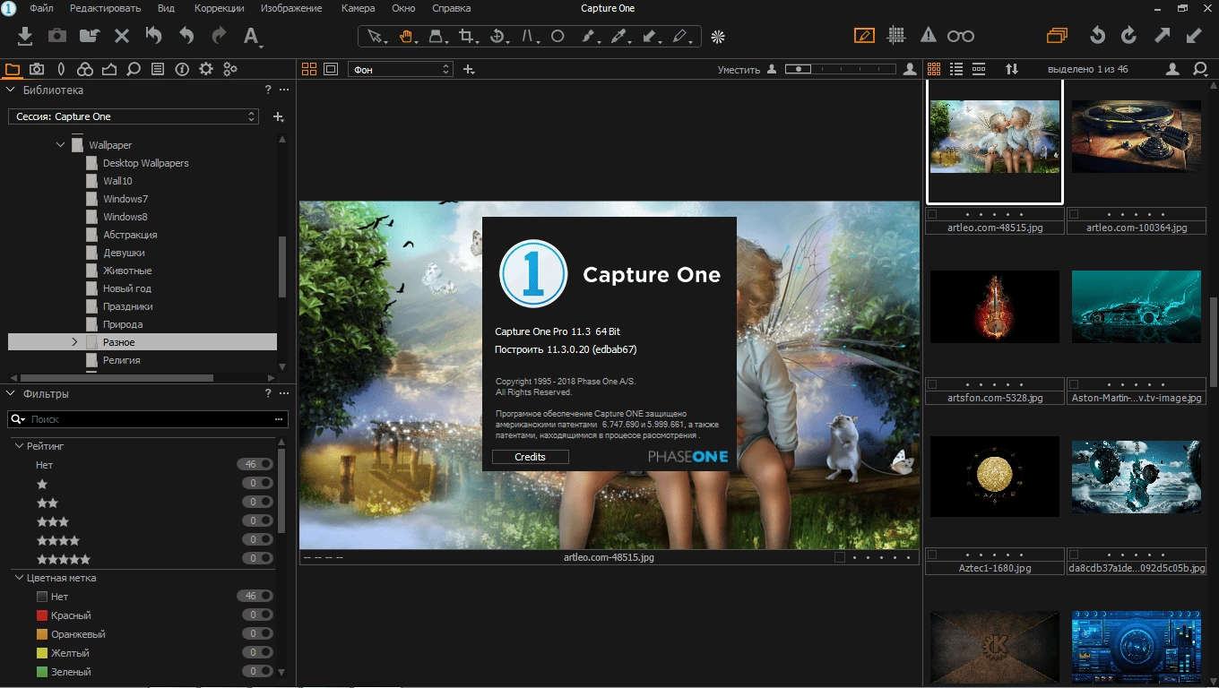Tick the checkbox under artleo.com-100364.jpg thumbnail
The height and width of the screenshot is (688, 1219).
click(x=1074, y=214)
